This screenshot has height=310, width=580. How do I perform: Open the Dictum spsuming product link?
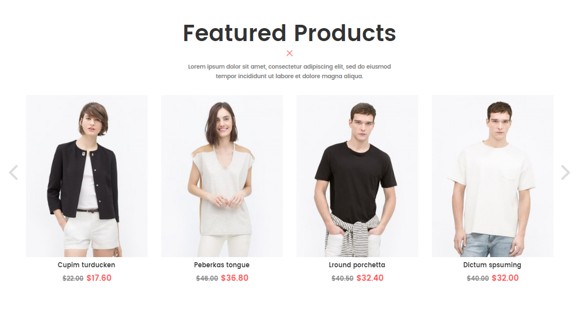492,265
